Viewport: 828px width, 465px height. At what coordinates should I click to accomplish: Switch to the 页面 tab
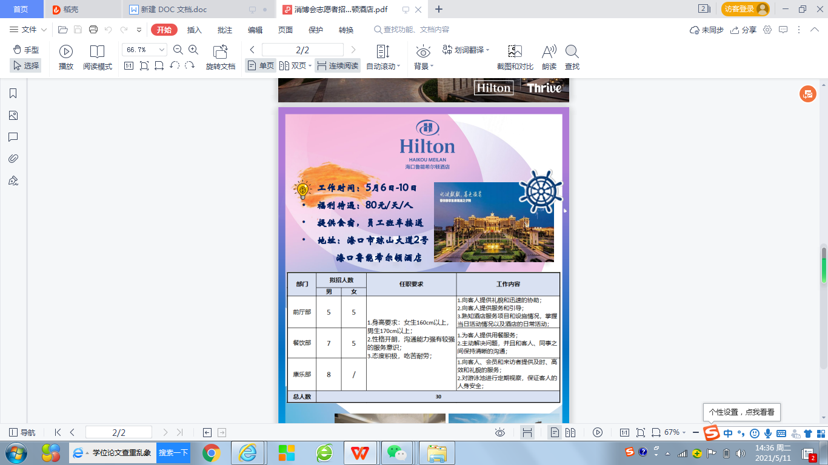tap(285, 30)
